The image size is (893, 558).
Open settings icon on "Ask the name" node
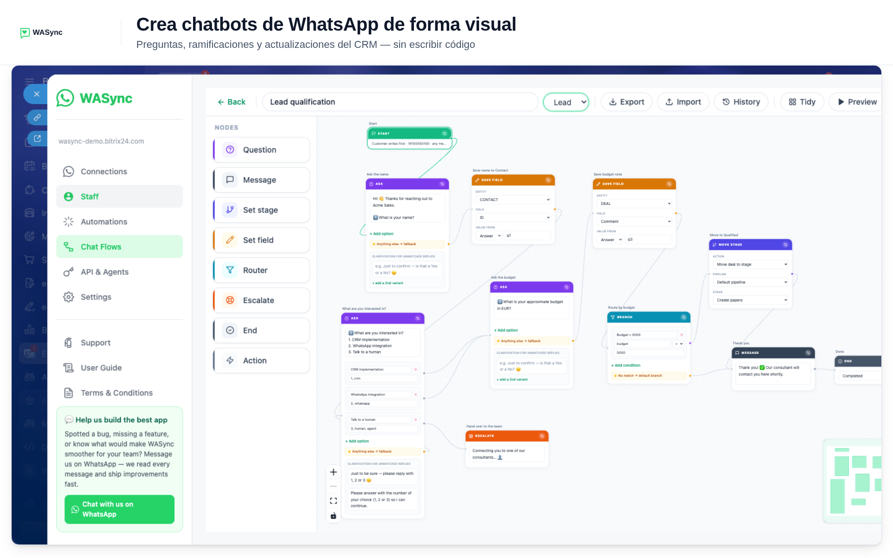point(442,184)
